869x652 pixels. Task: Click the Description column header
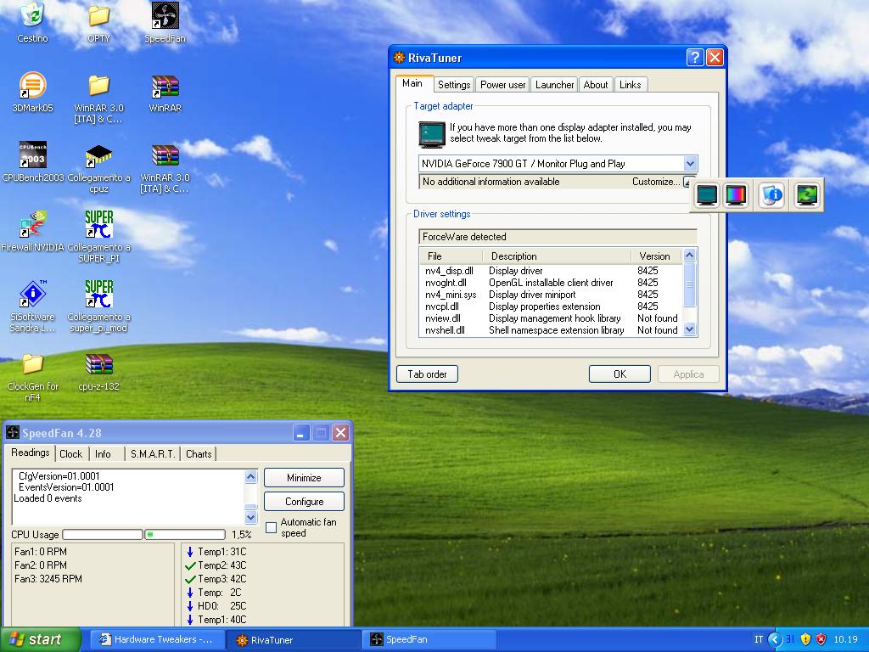[x=557, y=256]
